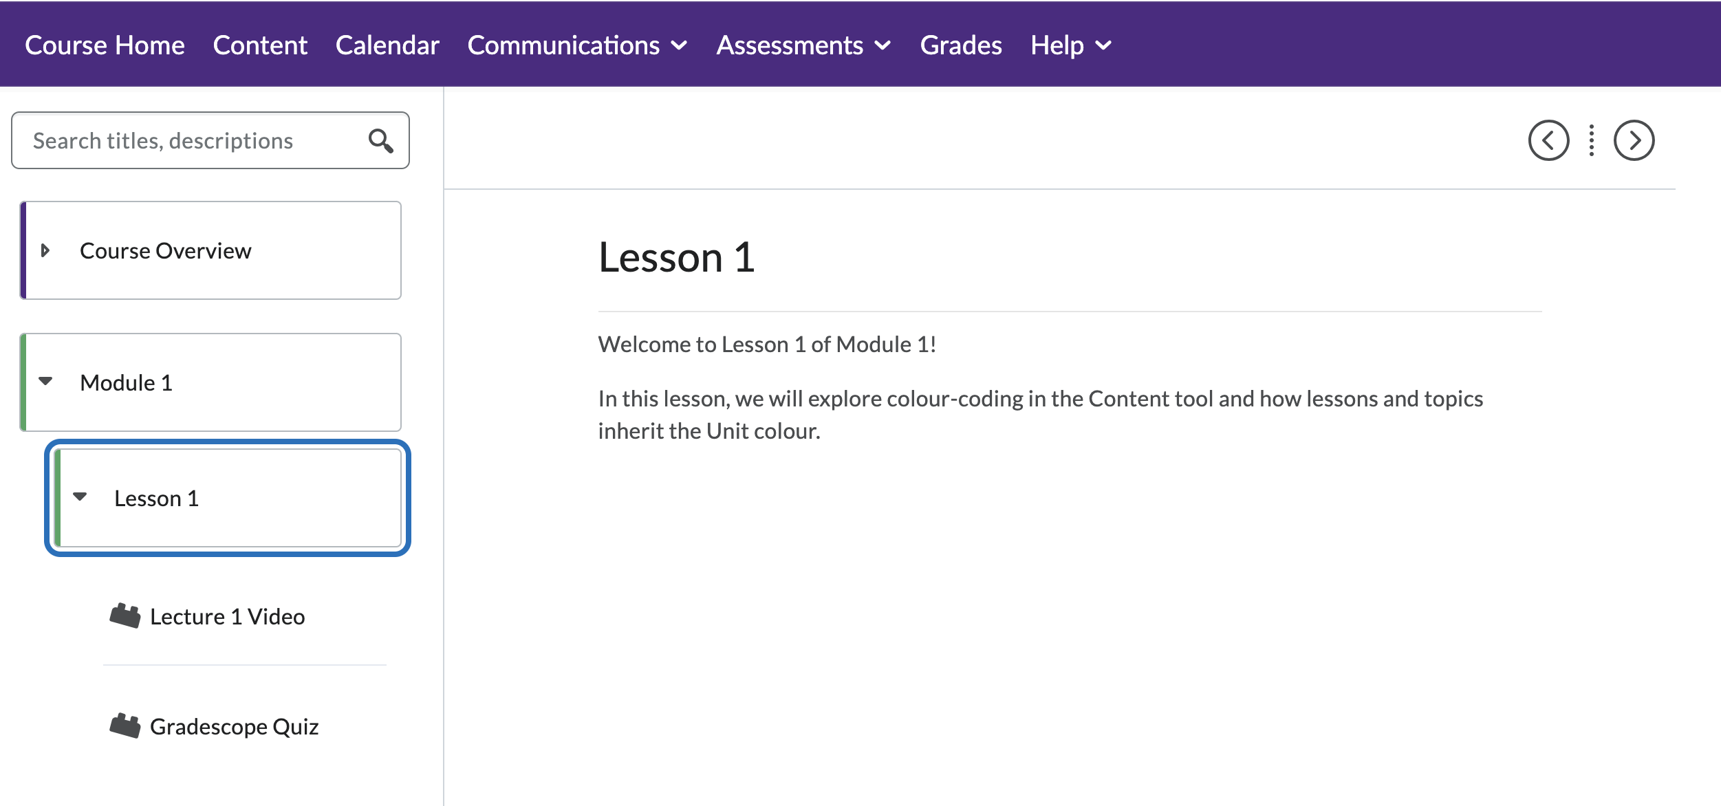The image size is (1721, 806).
Task: Open the Gradescope Quiz topic
Action: [234, 726]
